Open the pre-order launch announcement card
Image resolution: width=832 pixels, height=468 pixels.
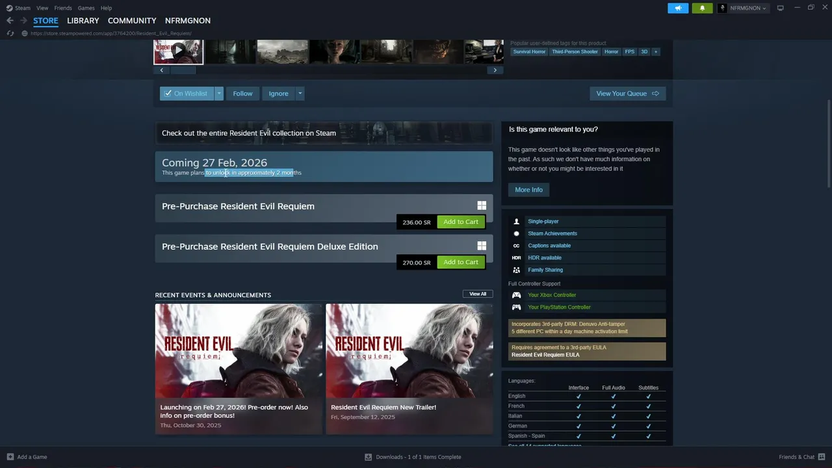coord(239,369)
